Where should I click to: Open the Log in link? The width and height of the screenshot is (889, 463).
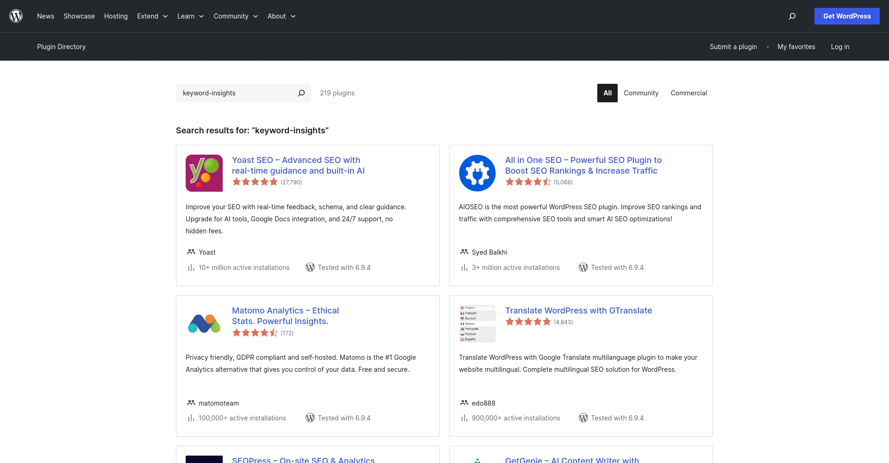840,47
